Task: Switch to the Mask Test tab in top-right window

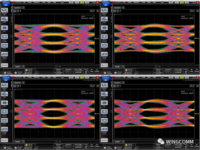Action: 111,19
